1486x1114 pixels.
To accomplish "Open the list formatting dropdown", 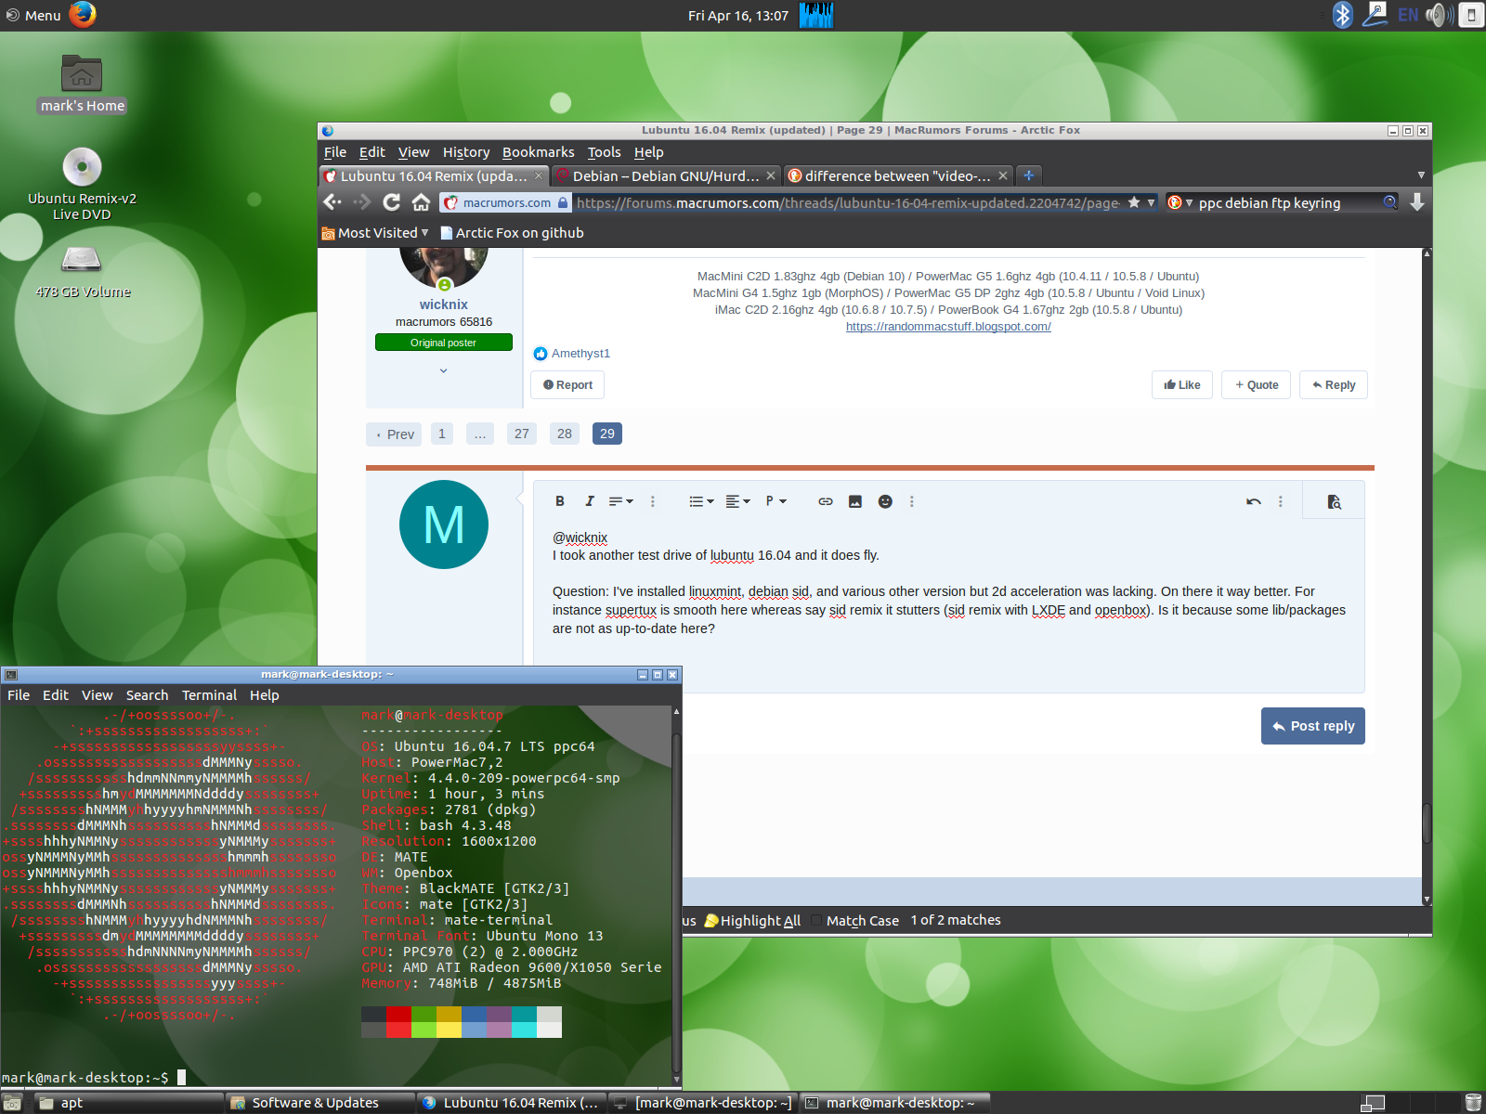I will [701, 501].
